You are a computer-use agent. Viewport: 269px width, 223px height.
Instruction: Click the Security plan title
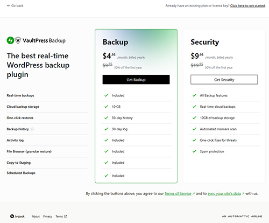(205, 42)
